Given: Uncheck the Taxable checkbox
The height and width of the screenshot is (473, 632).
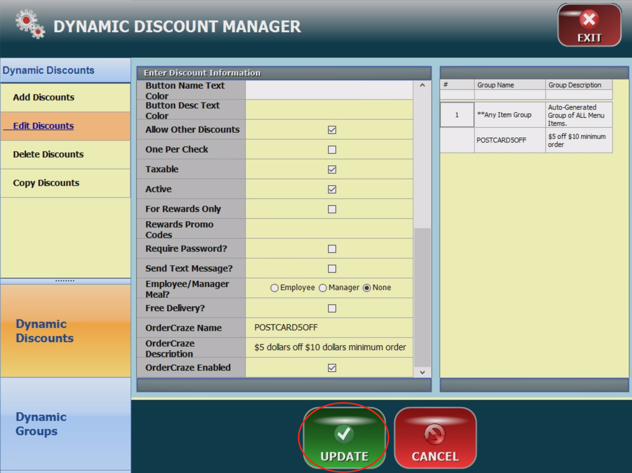Looking at the screenshot, I should pyautogui.click(x=332, y=170).
